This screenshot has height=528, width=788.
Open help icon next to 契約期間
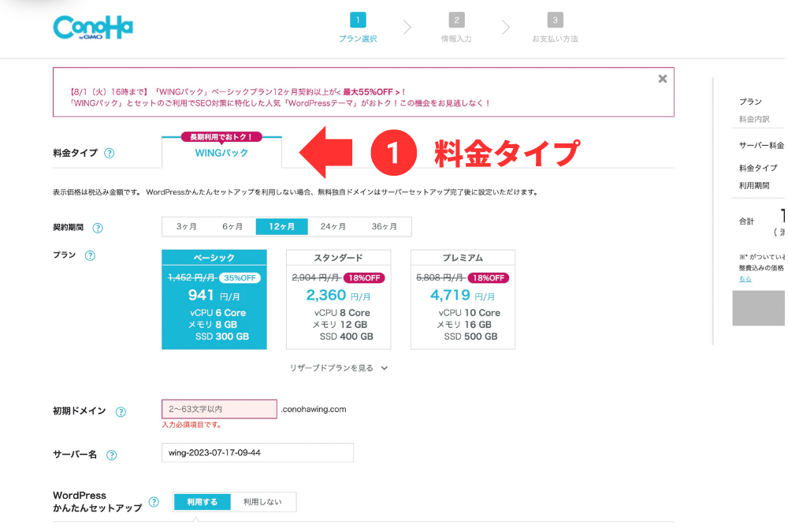98,229
